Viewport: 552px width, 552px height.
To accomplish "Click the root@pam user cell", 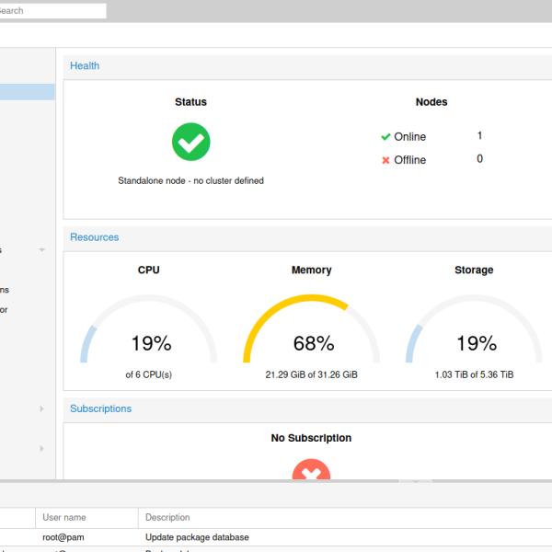I will click(x=64, y=537).
